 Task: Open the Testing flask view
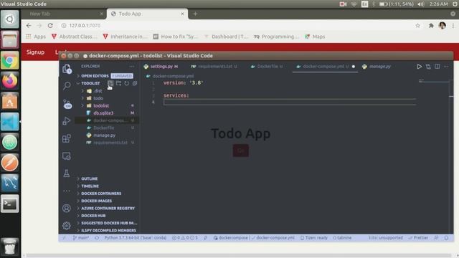coord(67,173)
